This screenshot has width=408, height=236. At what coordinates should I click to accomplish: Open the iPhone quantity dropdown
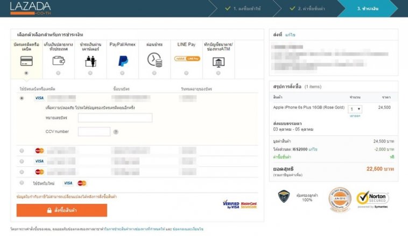(x=356, y=109)
